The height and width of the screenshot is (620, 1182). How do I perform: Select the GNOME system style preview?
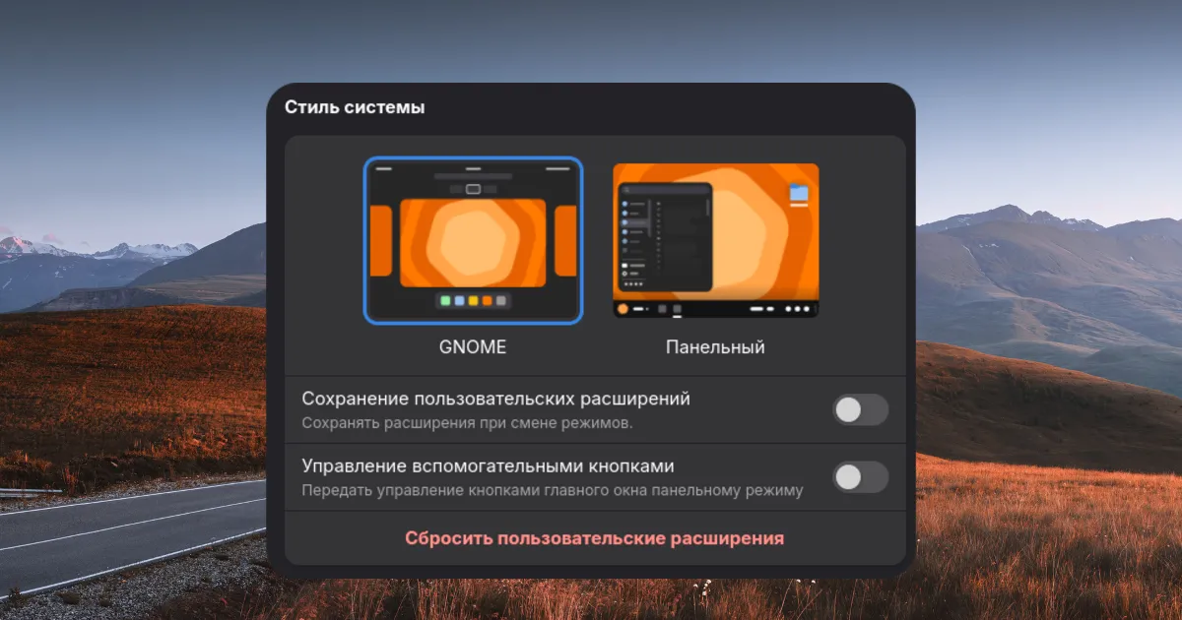coord(473,240)
